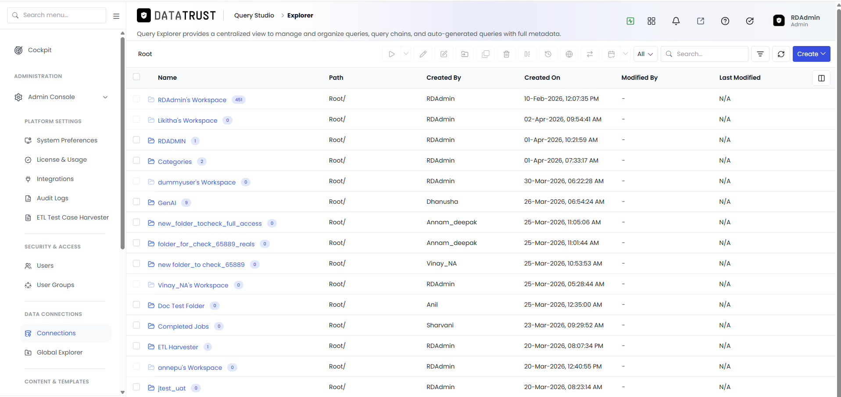Open the RDAdmin profile menu
Screen dimensions: 841x397
797,21
